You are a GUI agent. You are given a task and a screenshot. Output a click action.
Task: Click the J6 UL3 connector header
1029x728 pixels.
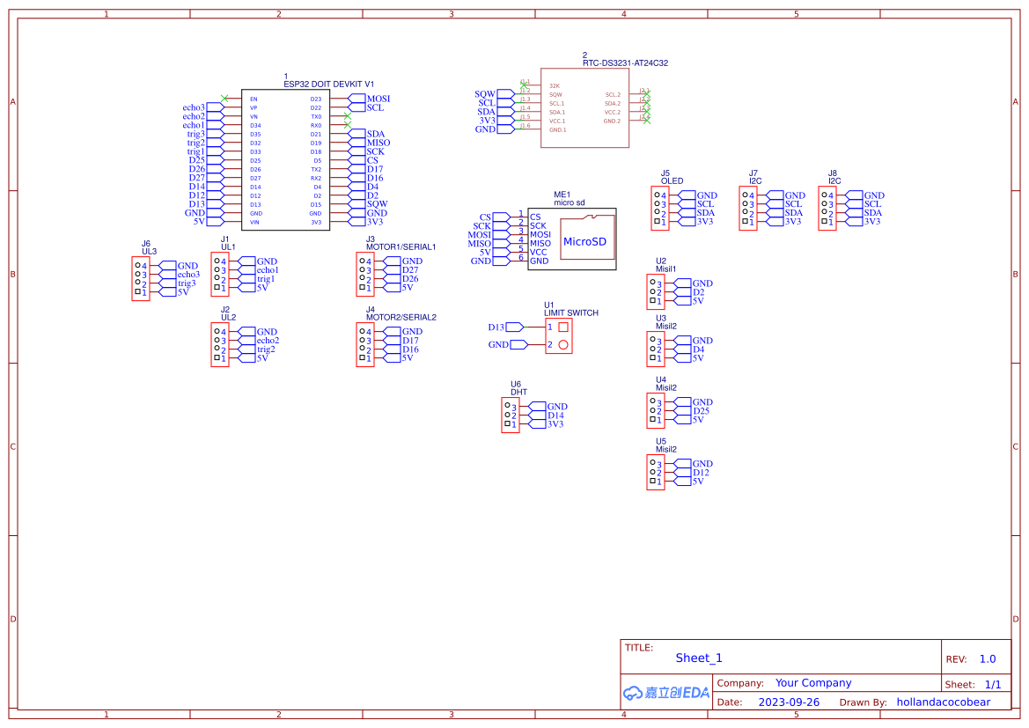tap(139, 279)
